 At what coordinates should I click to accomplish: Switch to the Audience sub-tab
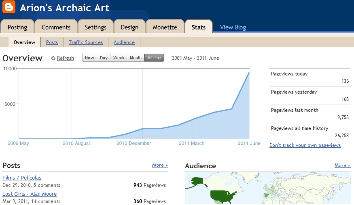coord(124,42)
